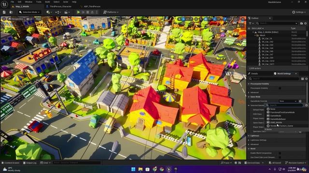Collapse the Game Mode section

tap(249, 97)
